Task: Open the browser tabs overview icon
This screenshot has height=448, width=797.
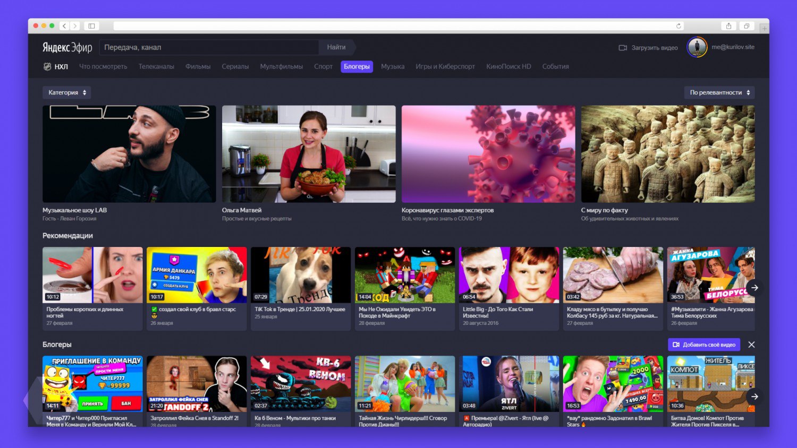Action: 746,25
